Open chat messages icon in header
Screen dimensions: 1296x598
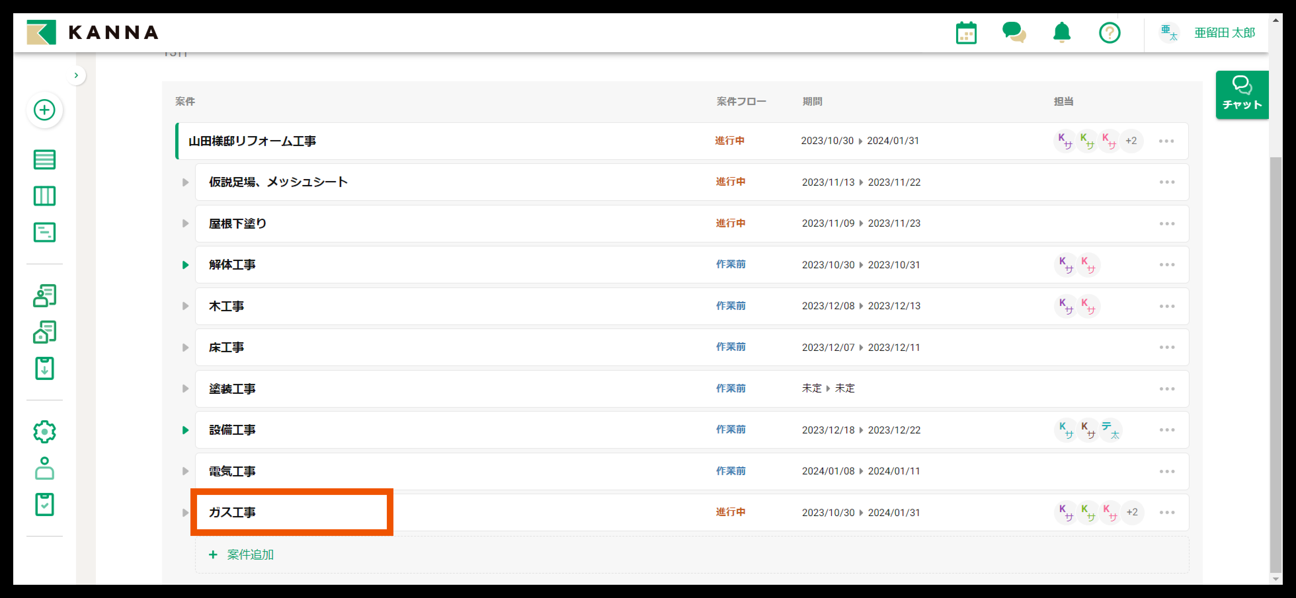coord(1014,33)
